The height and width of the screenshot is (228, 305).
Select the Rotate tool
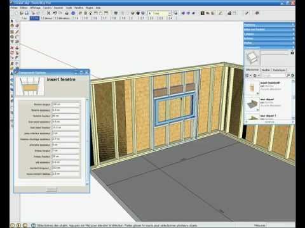point(12,53)
